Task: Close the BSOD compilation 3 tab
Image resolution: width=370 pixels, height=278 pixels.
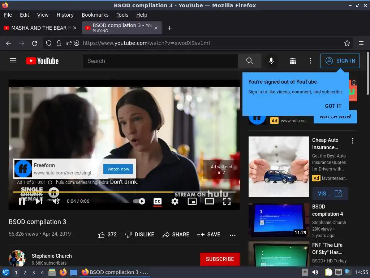Action: [156, 28]
